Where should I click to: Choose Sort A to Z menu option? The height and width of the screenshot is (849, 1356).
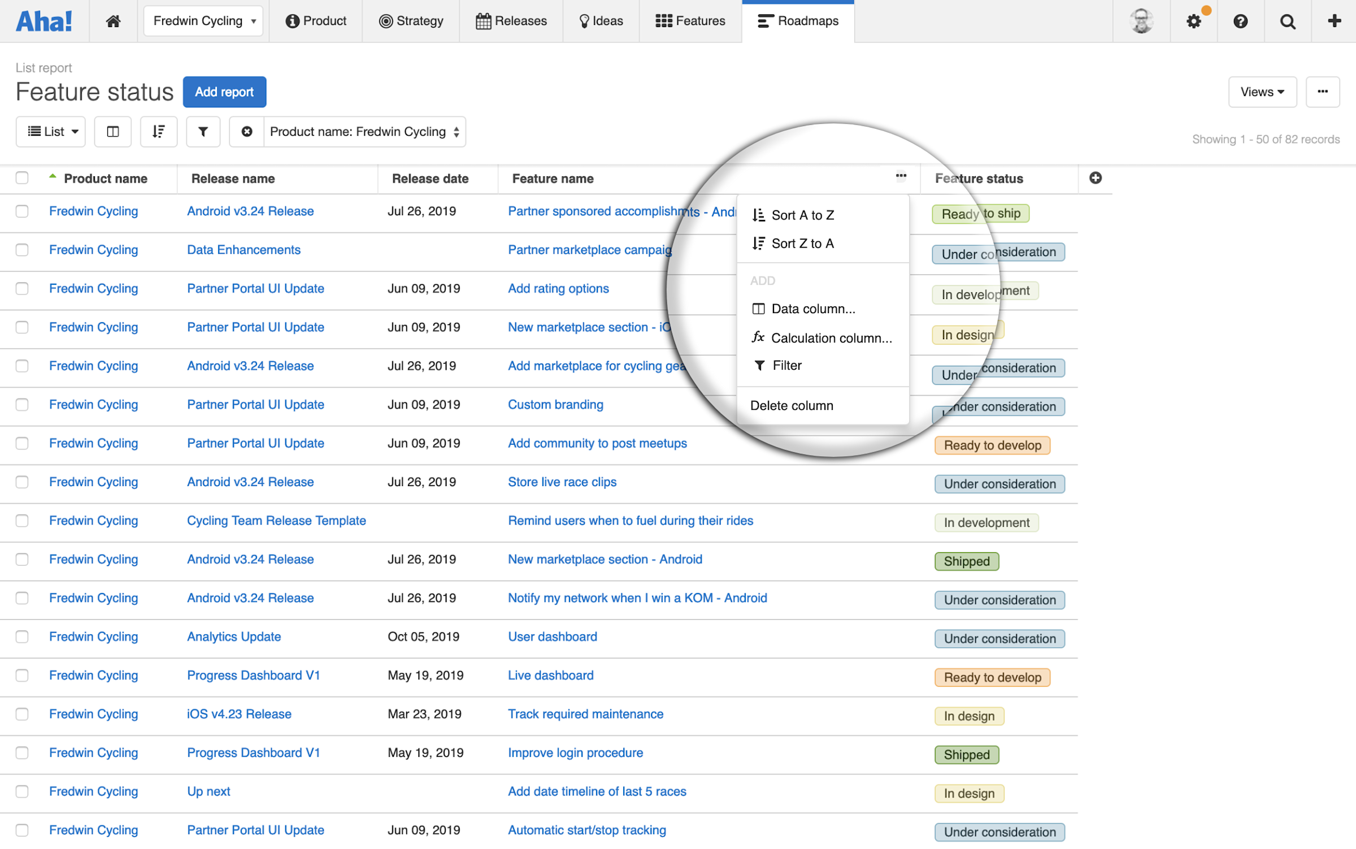point(802,215)
